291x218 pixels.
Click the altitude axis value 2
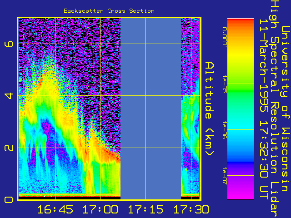[9, 148]
